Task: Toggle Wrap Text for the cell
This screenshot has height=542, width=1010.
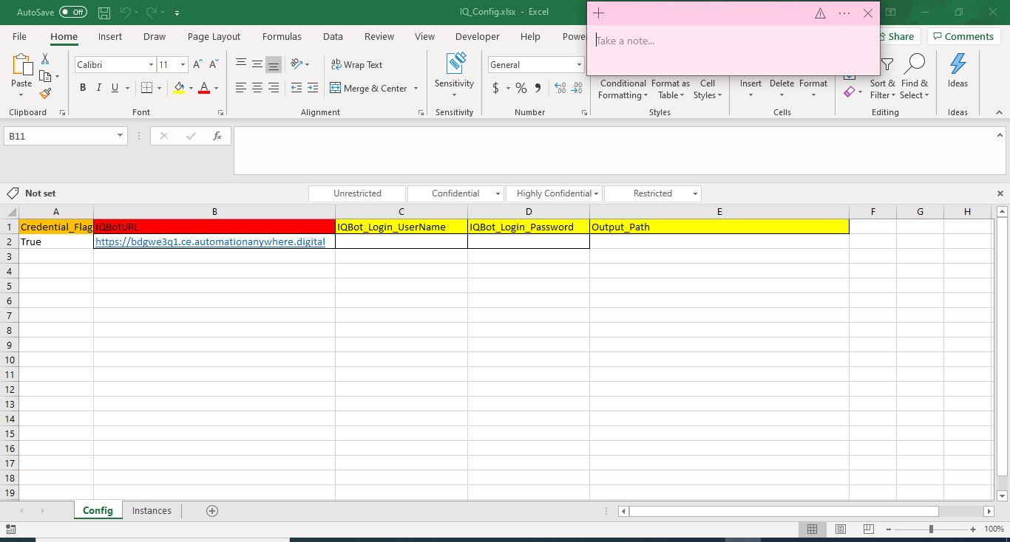Action: click(356, 65)
